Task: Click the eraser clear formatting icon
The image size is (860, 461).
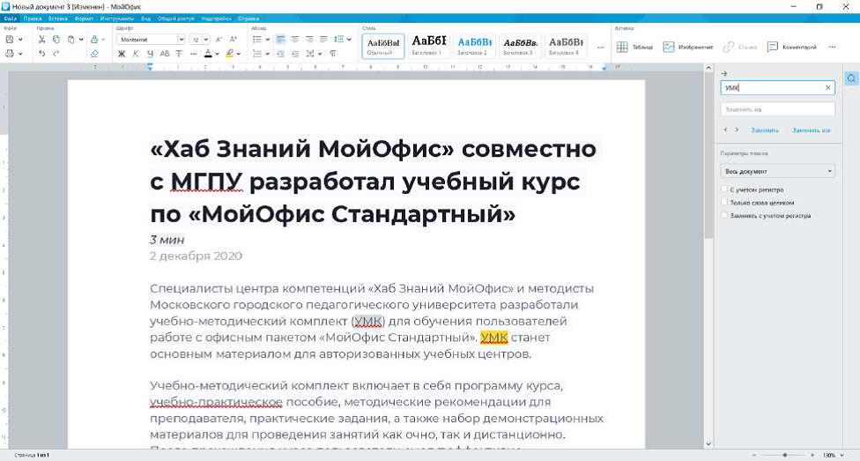Action: pyautogui.click(x=94, y=54)
